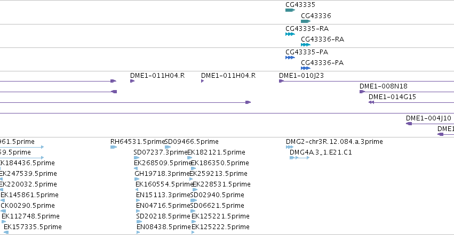Open the DME1-014G15 label
The height and width of the screenshot is (235, 454).
[x=392, y=97]
